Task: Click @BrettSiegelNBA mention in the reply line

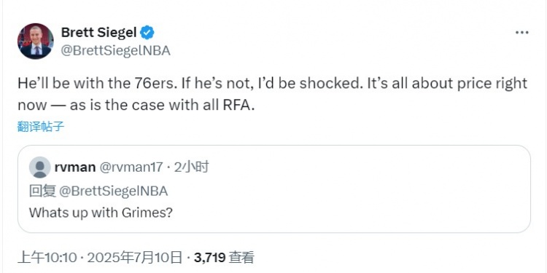Action: coord(113,191)
